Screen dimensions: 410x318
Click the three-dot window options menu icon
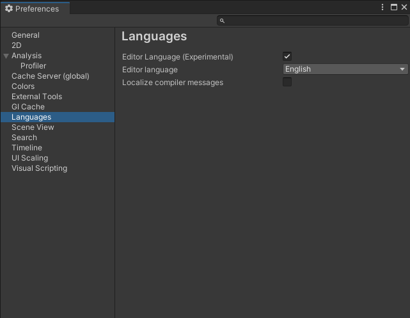tap(382, 8)
